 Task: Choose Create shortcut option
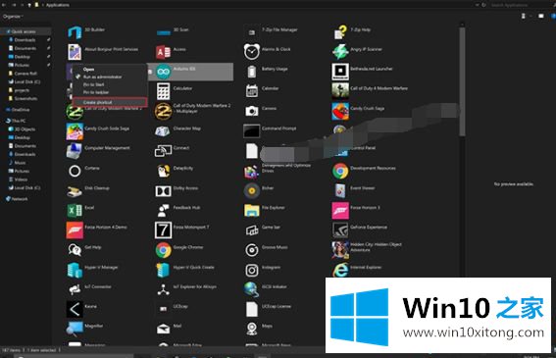point(110,102)
